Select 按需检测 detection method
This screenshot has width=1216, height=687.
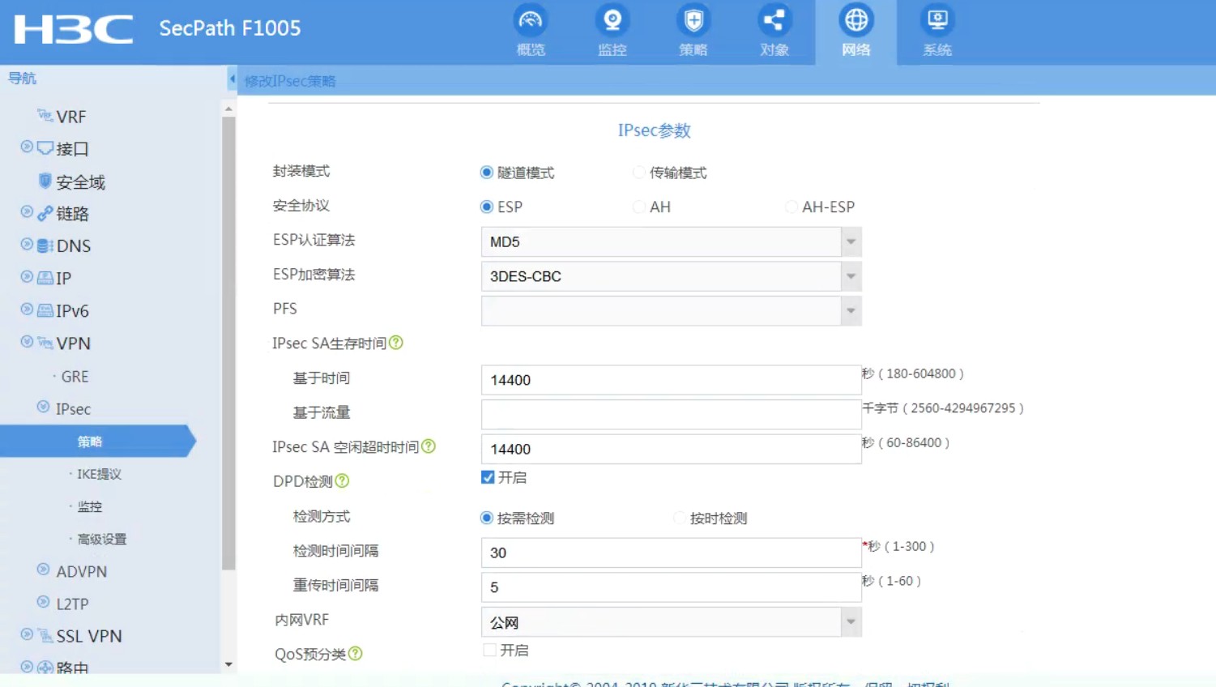pos(487,518)
